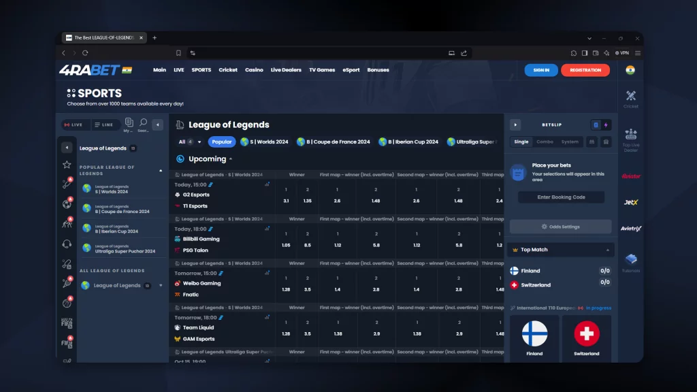697x392 pixels.
Task: Open the Live Dealers navigation item
Action: coord(286,70)
